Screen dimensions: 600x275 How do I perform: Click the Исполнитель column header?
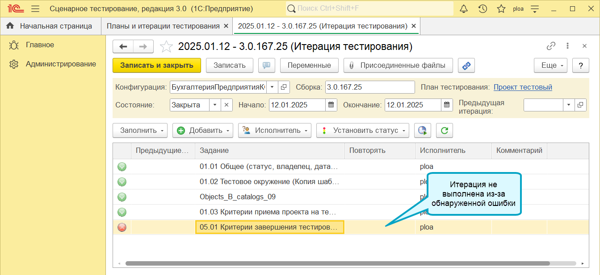pos(453,151)
